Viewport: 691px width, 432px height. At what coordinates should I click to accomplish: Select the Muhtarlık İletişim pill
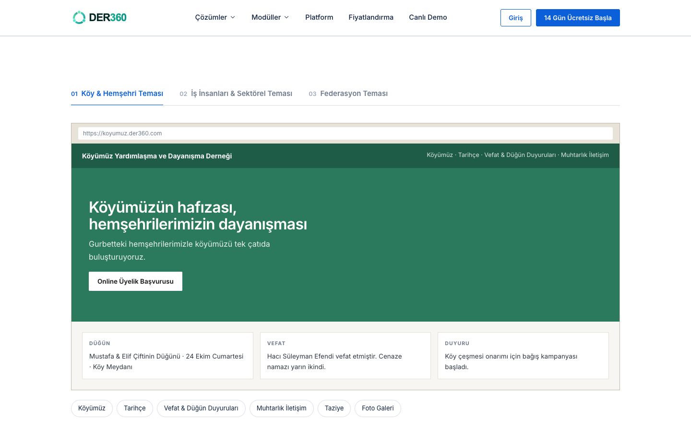(282, 408)
